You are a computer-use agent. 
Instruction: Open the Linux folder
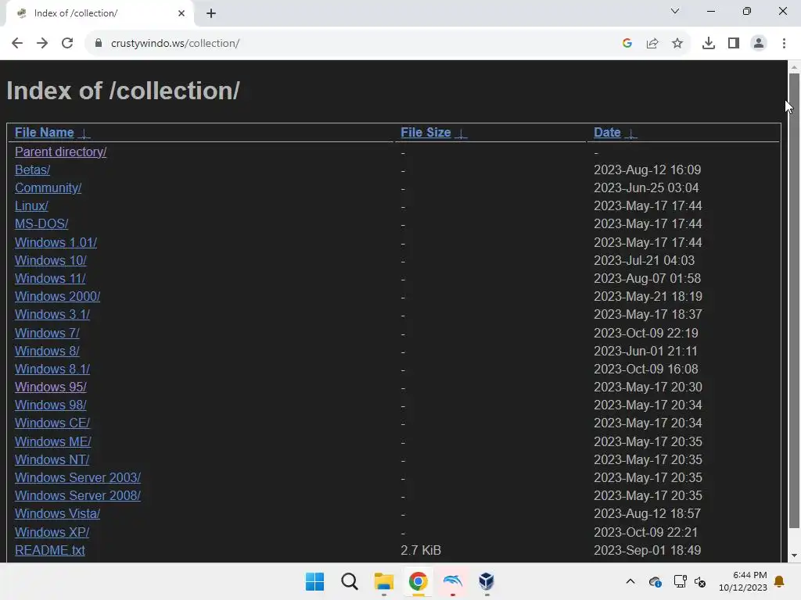pos(31,206)
